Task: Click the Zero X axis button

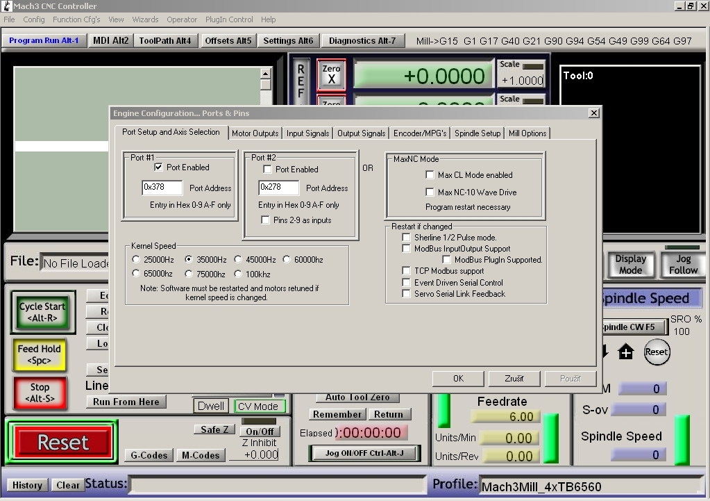Action: [x=331, y=74]
